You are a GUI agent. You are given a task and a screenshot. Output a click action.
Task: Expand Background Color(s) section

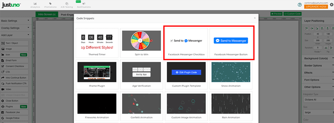(x=318, y=58)
